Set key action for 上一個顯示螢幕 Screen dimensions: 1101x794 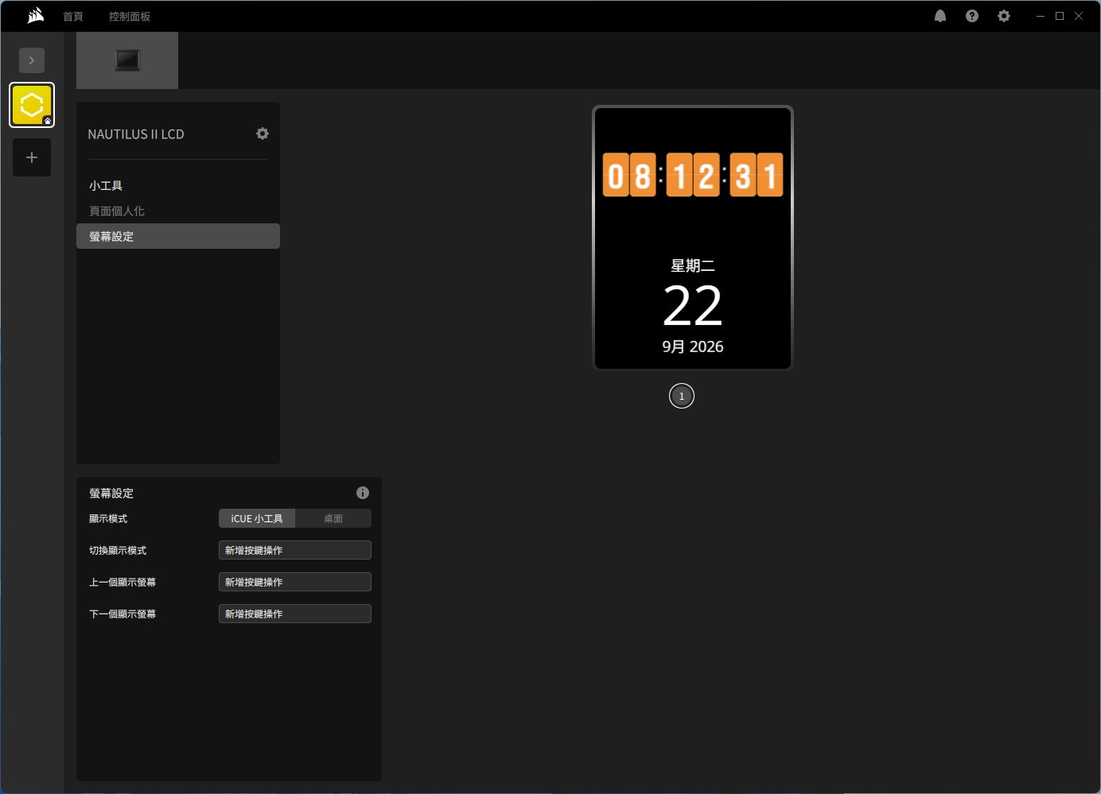tap(295, 582)
